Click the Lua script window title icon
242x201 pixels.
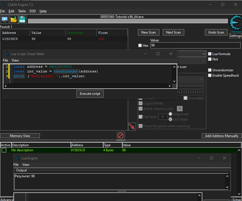pyautogui.click(x=7, y=54)
